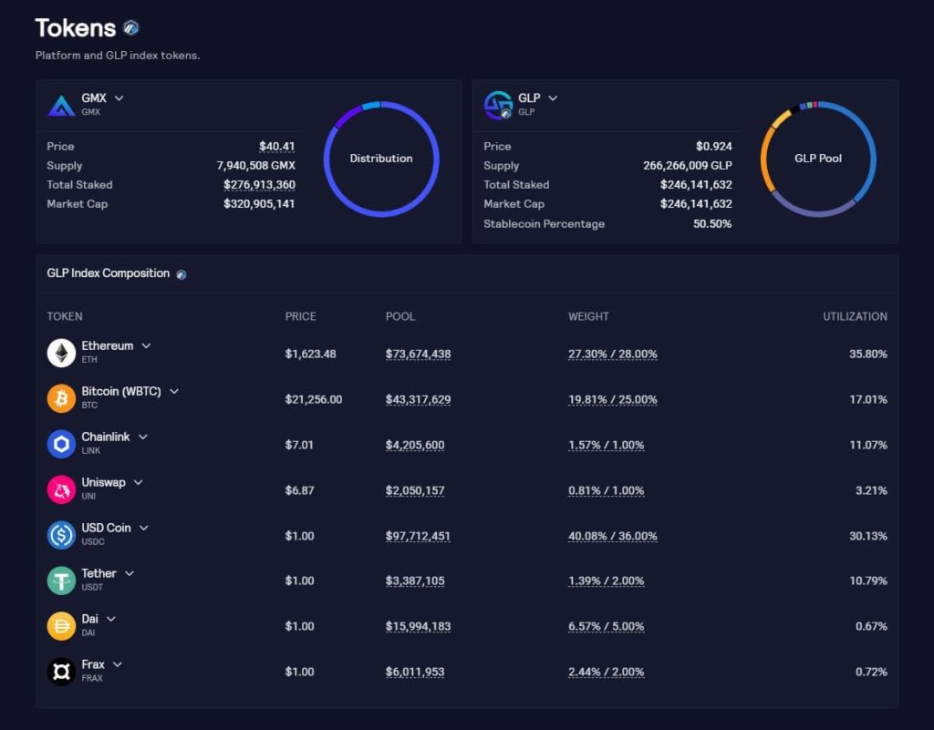This screenshot has height=730, width=934.
Task: Open the Bitcoin (WBTC) row dropdown arrow
Action: [x=174, y=392]
